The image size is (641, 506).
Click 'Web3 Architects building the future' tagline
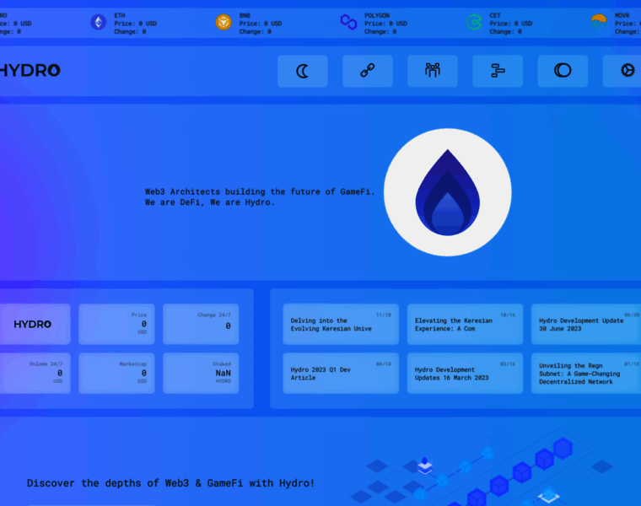260,197
